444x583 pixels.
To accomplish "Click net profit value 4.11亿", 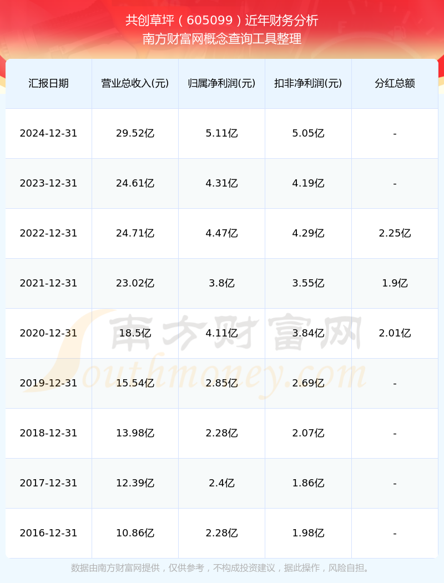I will pyautogui.click(x=222, y=333).
